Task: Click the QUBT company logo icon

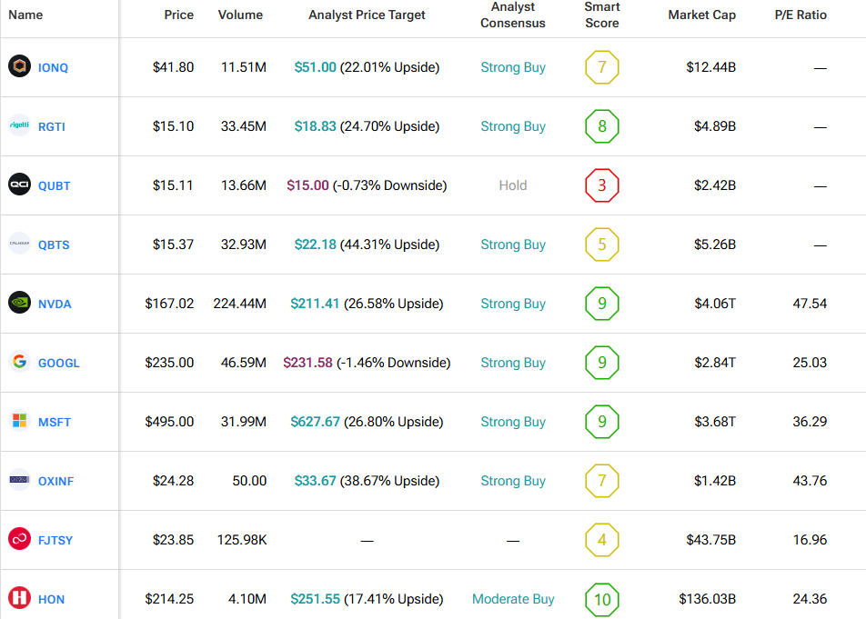Action: [x=19, y=185]
